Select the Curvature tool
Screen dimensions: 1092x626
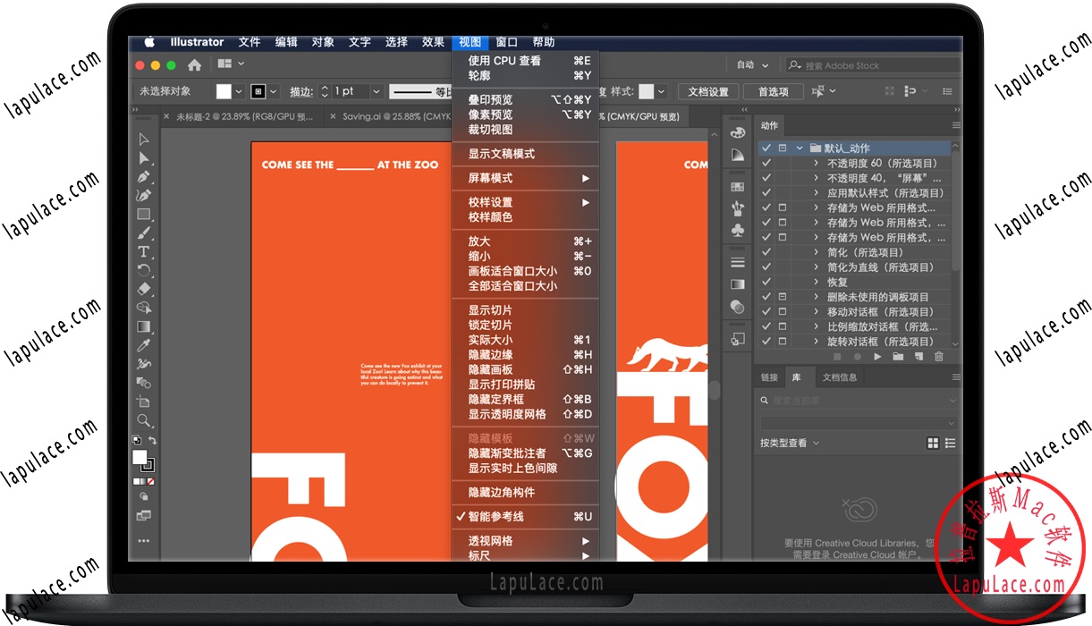[143, 196]
